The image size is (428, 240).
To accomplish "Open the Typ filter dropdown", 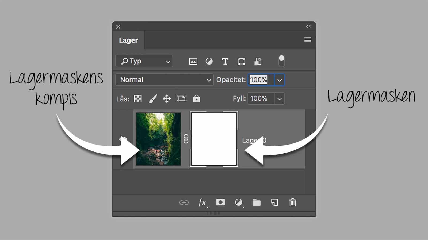I will 144,61.
